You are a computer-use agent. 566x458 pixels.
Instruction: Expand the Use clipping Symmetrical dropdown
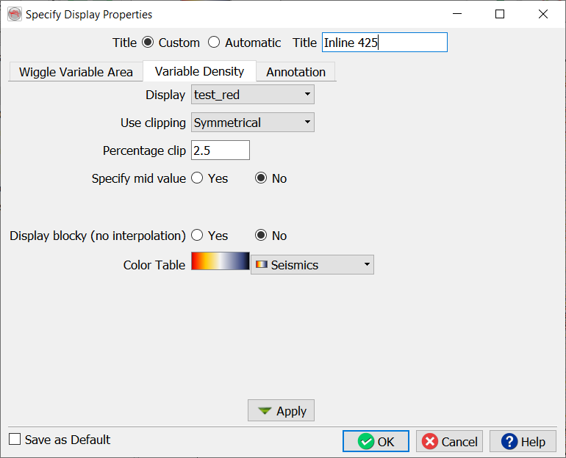point(252,123)
